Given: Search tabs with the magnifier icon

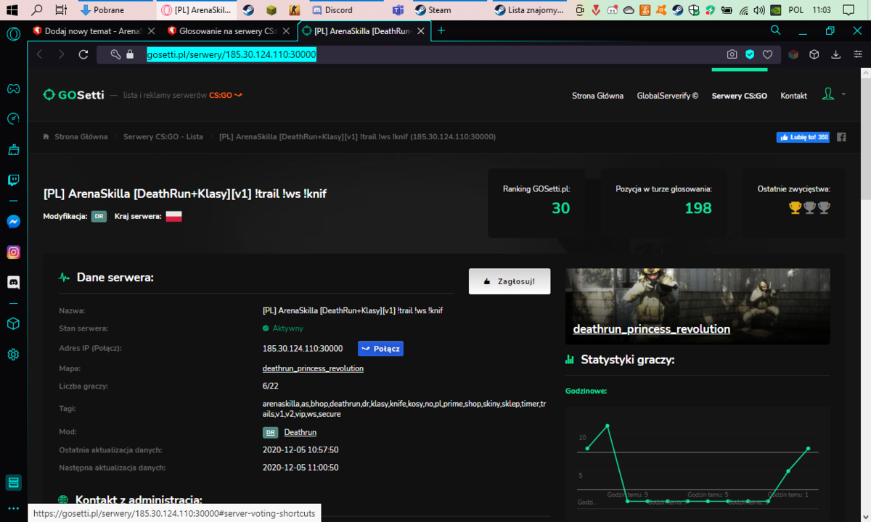Looking at the screenshot, I should tap(776, 30).
